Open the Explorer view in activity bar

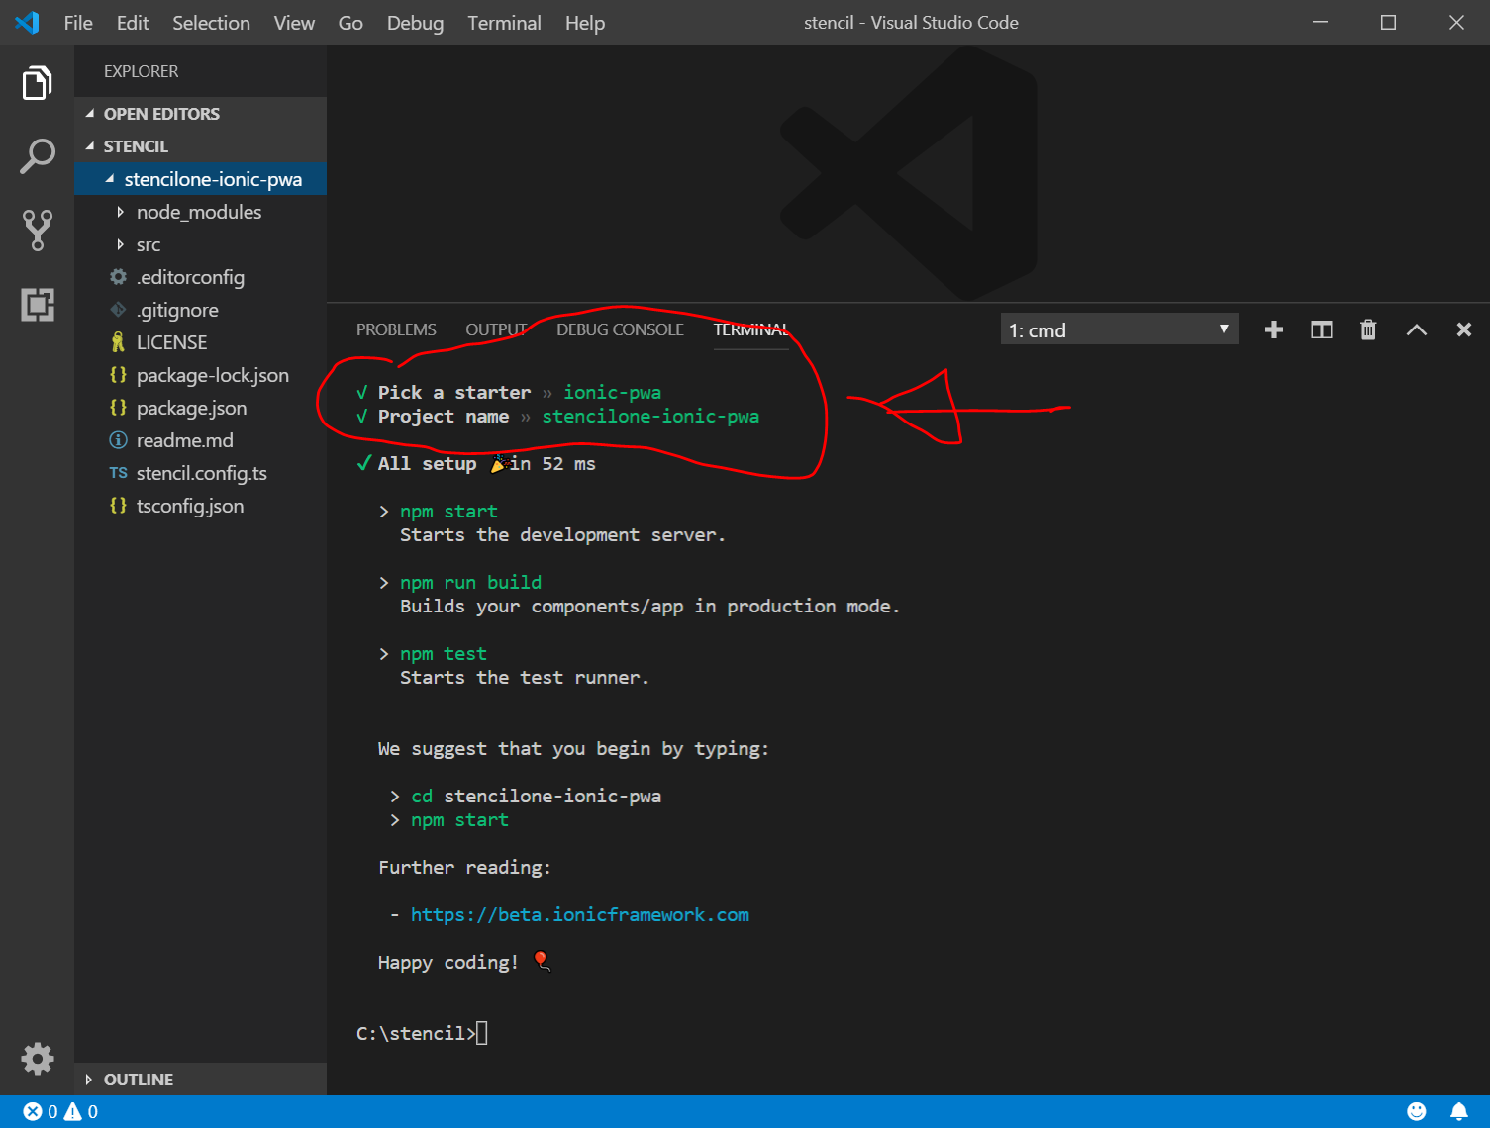37,83
